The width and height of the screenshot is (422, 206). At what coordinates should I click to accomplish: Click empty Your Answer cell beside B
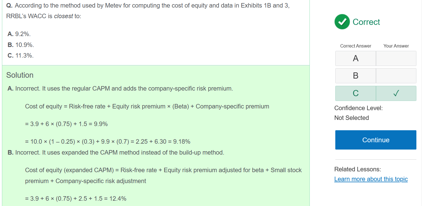click(396, 76)
